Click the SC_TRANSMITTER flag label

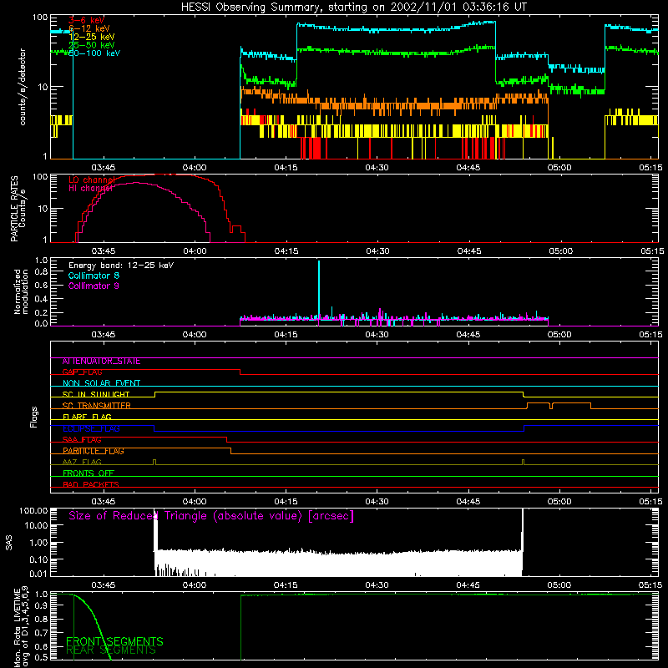click(96, 406)
